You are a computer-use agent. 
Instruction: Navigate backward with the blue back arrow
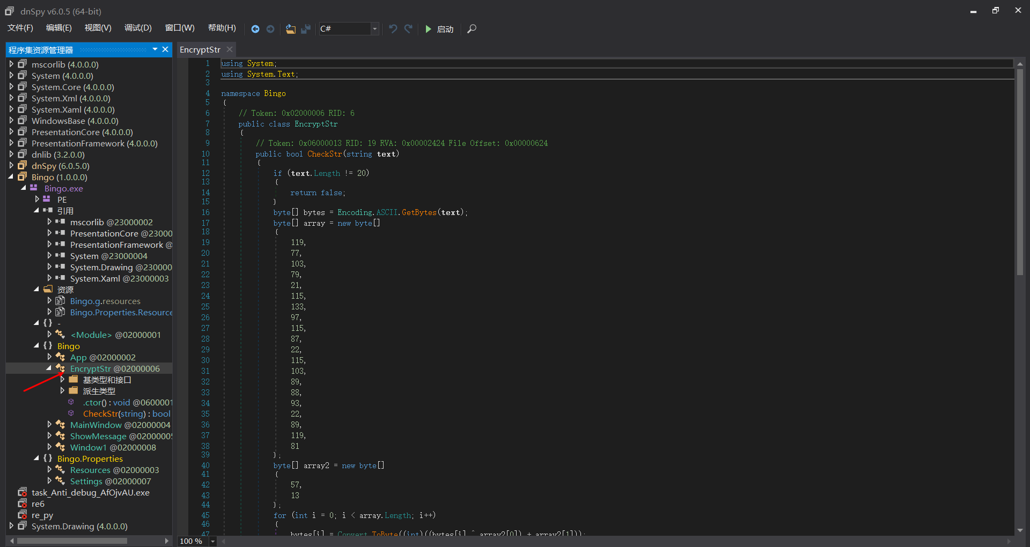click(x=255, y=29)
